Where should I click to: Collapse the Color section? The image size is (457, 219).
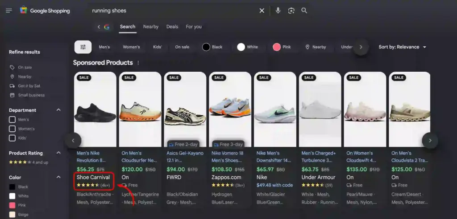[58, 177]
